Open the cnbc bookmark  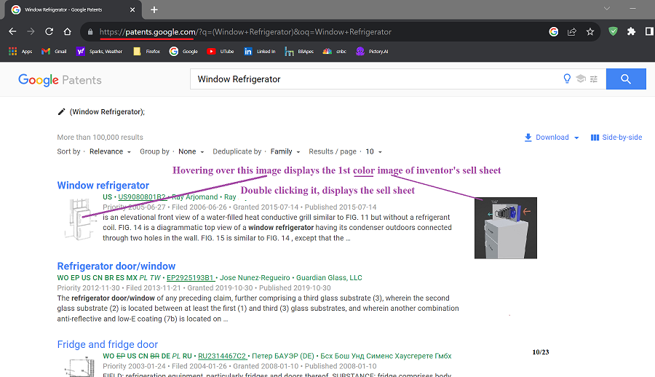coord(335,52)
